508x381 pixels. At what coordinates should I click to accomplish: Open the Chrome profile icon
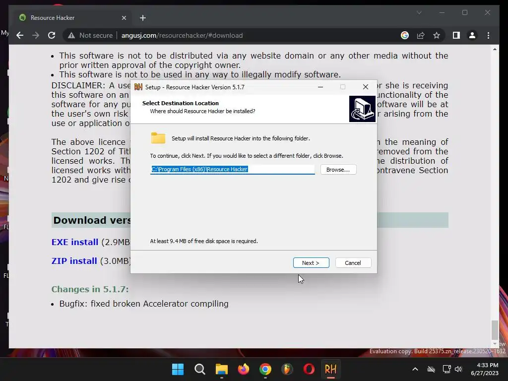(472, 35)
